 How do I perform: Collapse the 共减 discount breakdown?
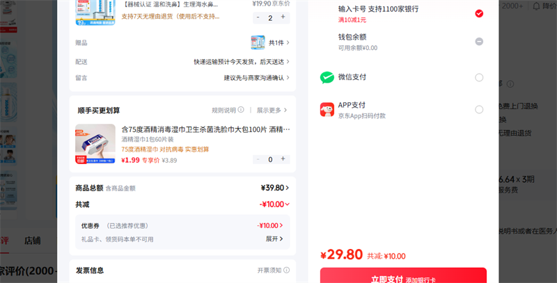point(274,204)
